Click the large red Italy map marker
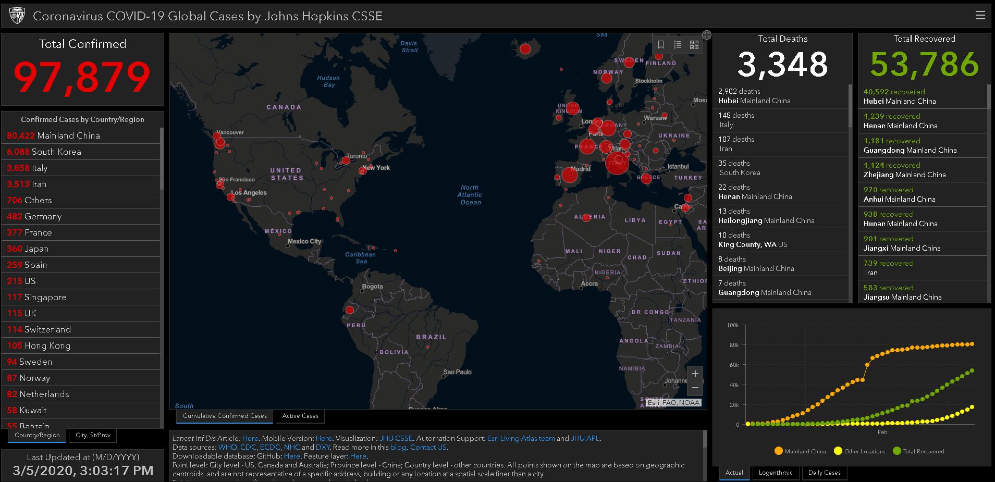Viewport: 995px width, 482px height. (x=617, y=163)
